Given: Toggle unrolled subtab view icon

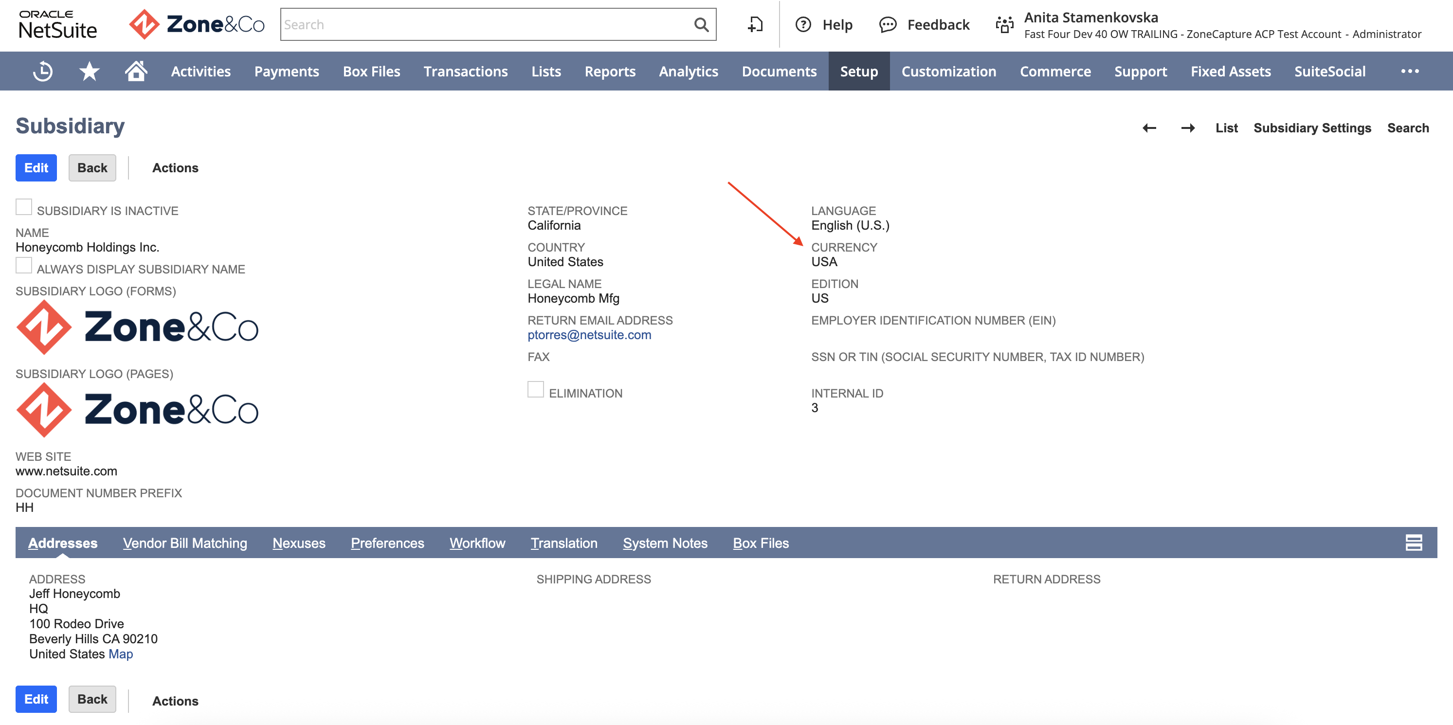Looking at the screenshot, I should (x=1414, y=543).
